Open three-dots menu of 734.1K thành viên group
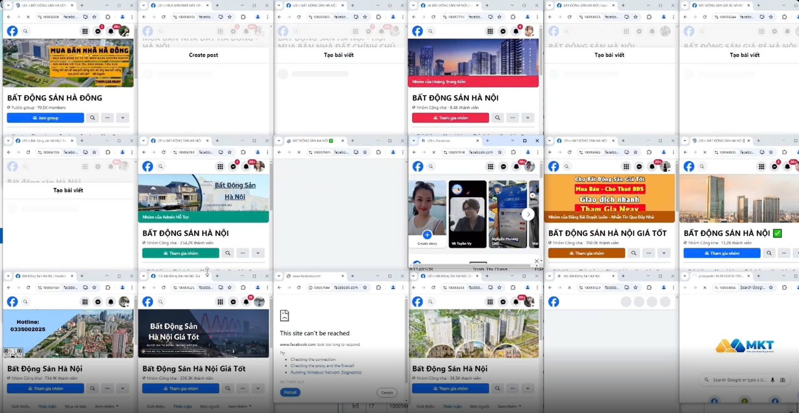The width and height of the screenshot is (799, 413). [x=107, y=388]
